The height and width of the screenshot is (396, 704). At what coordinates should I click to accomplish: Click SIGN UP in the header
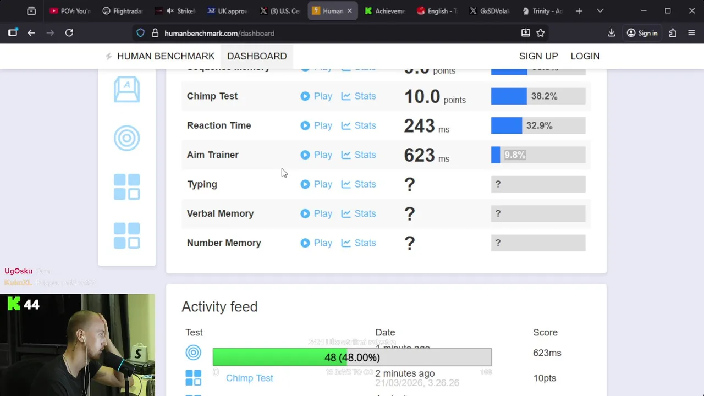click(x=538, y=56)
